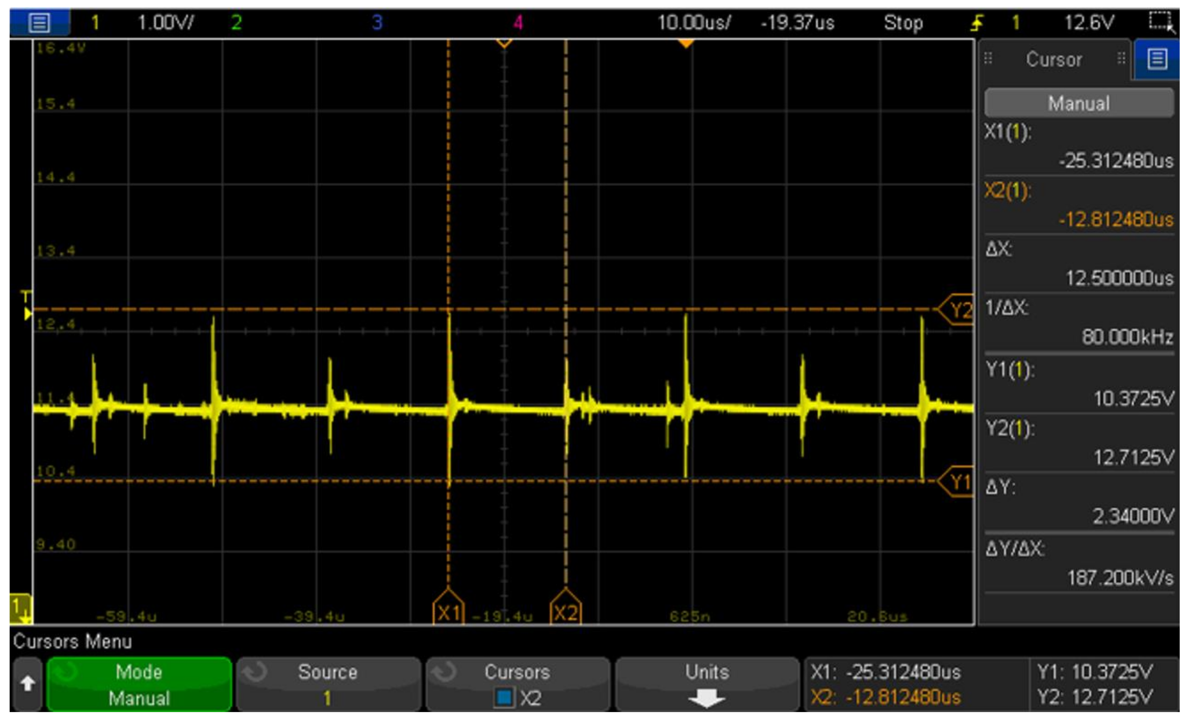Select the X1 cursor handle
Viewport: 1192px width, 719px height.
tap(448, 608)
